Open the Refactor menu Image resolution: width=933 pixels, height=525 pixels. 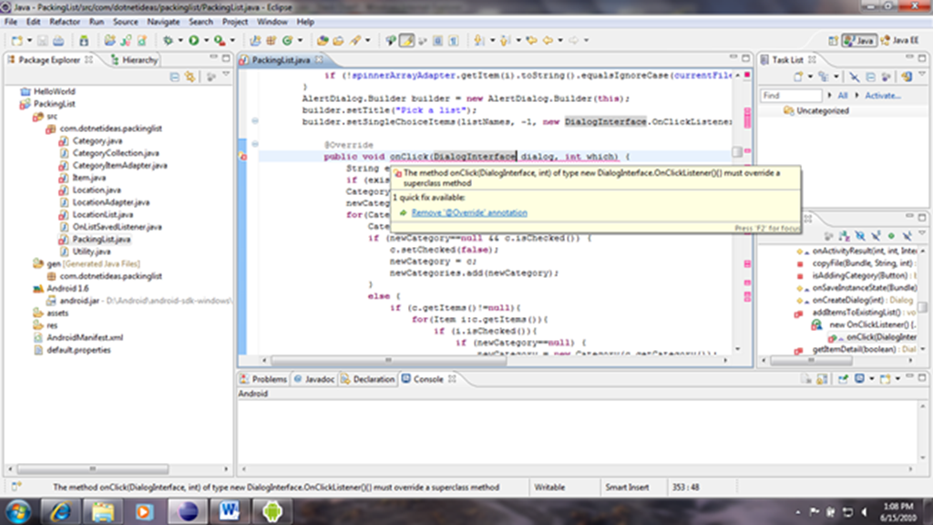click(65, 22)
